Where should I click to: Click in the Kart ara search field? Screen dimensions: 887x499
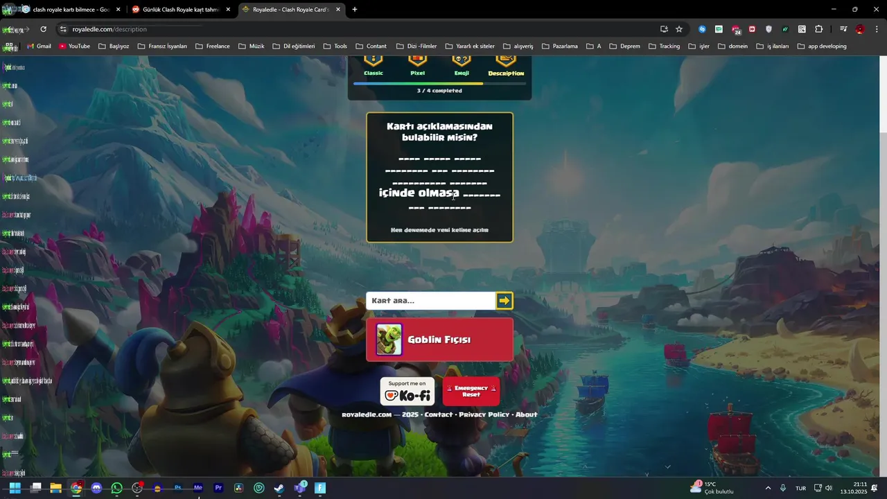tap(430, 300)
